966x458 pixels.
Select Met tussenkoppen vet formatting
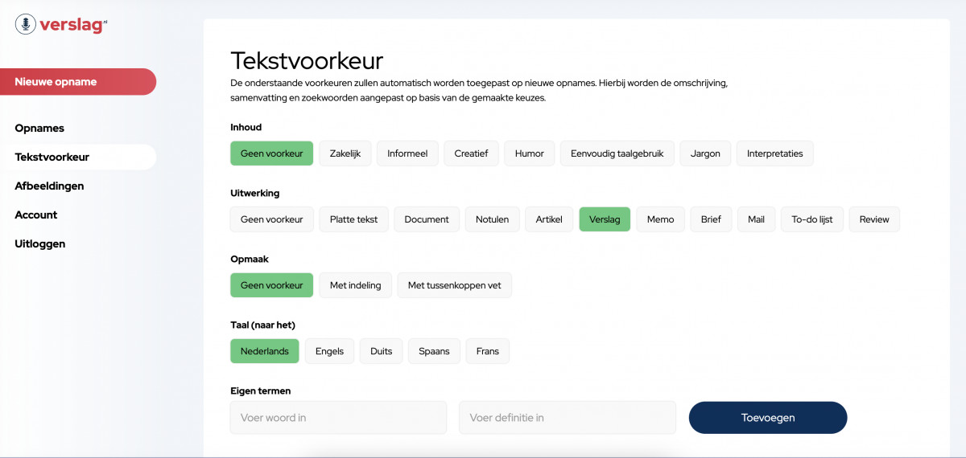coord(454,285)
